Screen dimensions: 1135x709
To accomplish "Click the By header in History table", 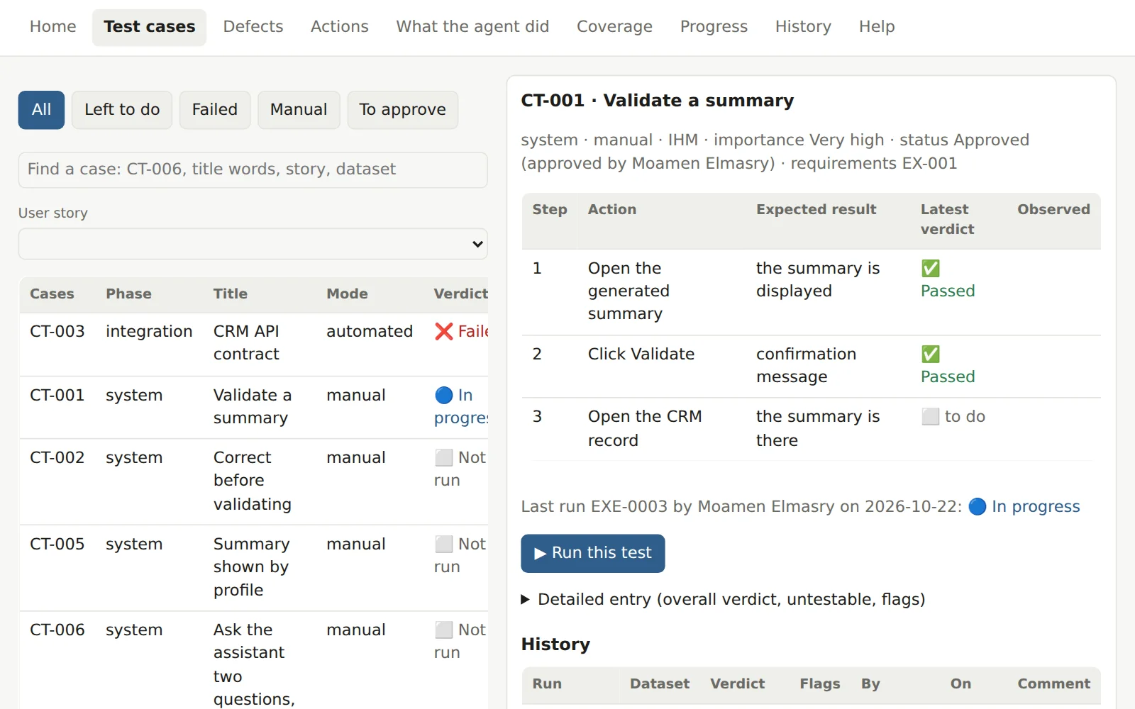I will tap(870, 683).
